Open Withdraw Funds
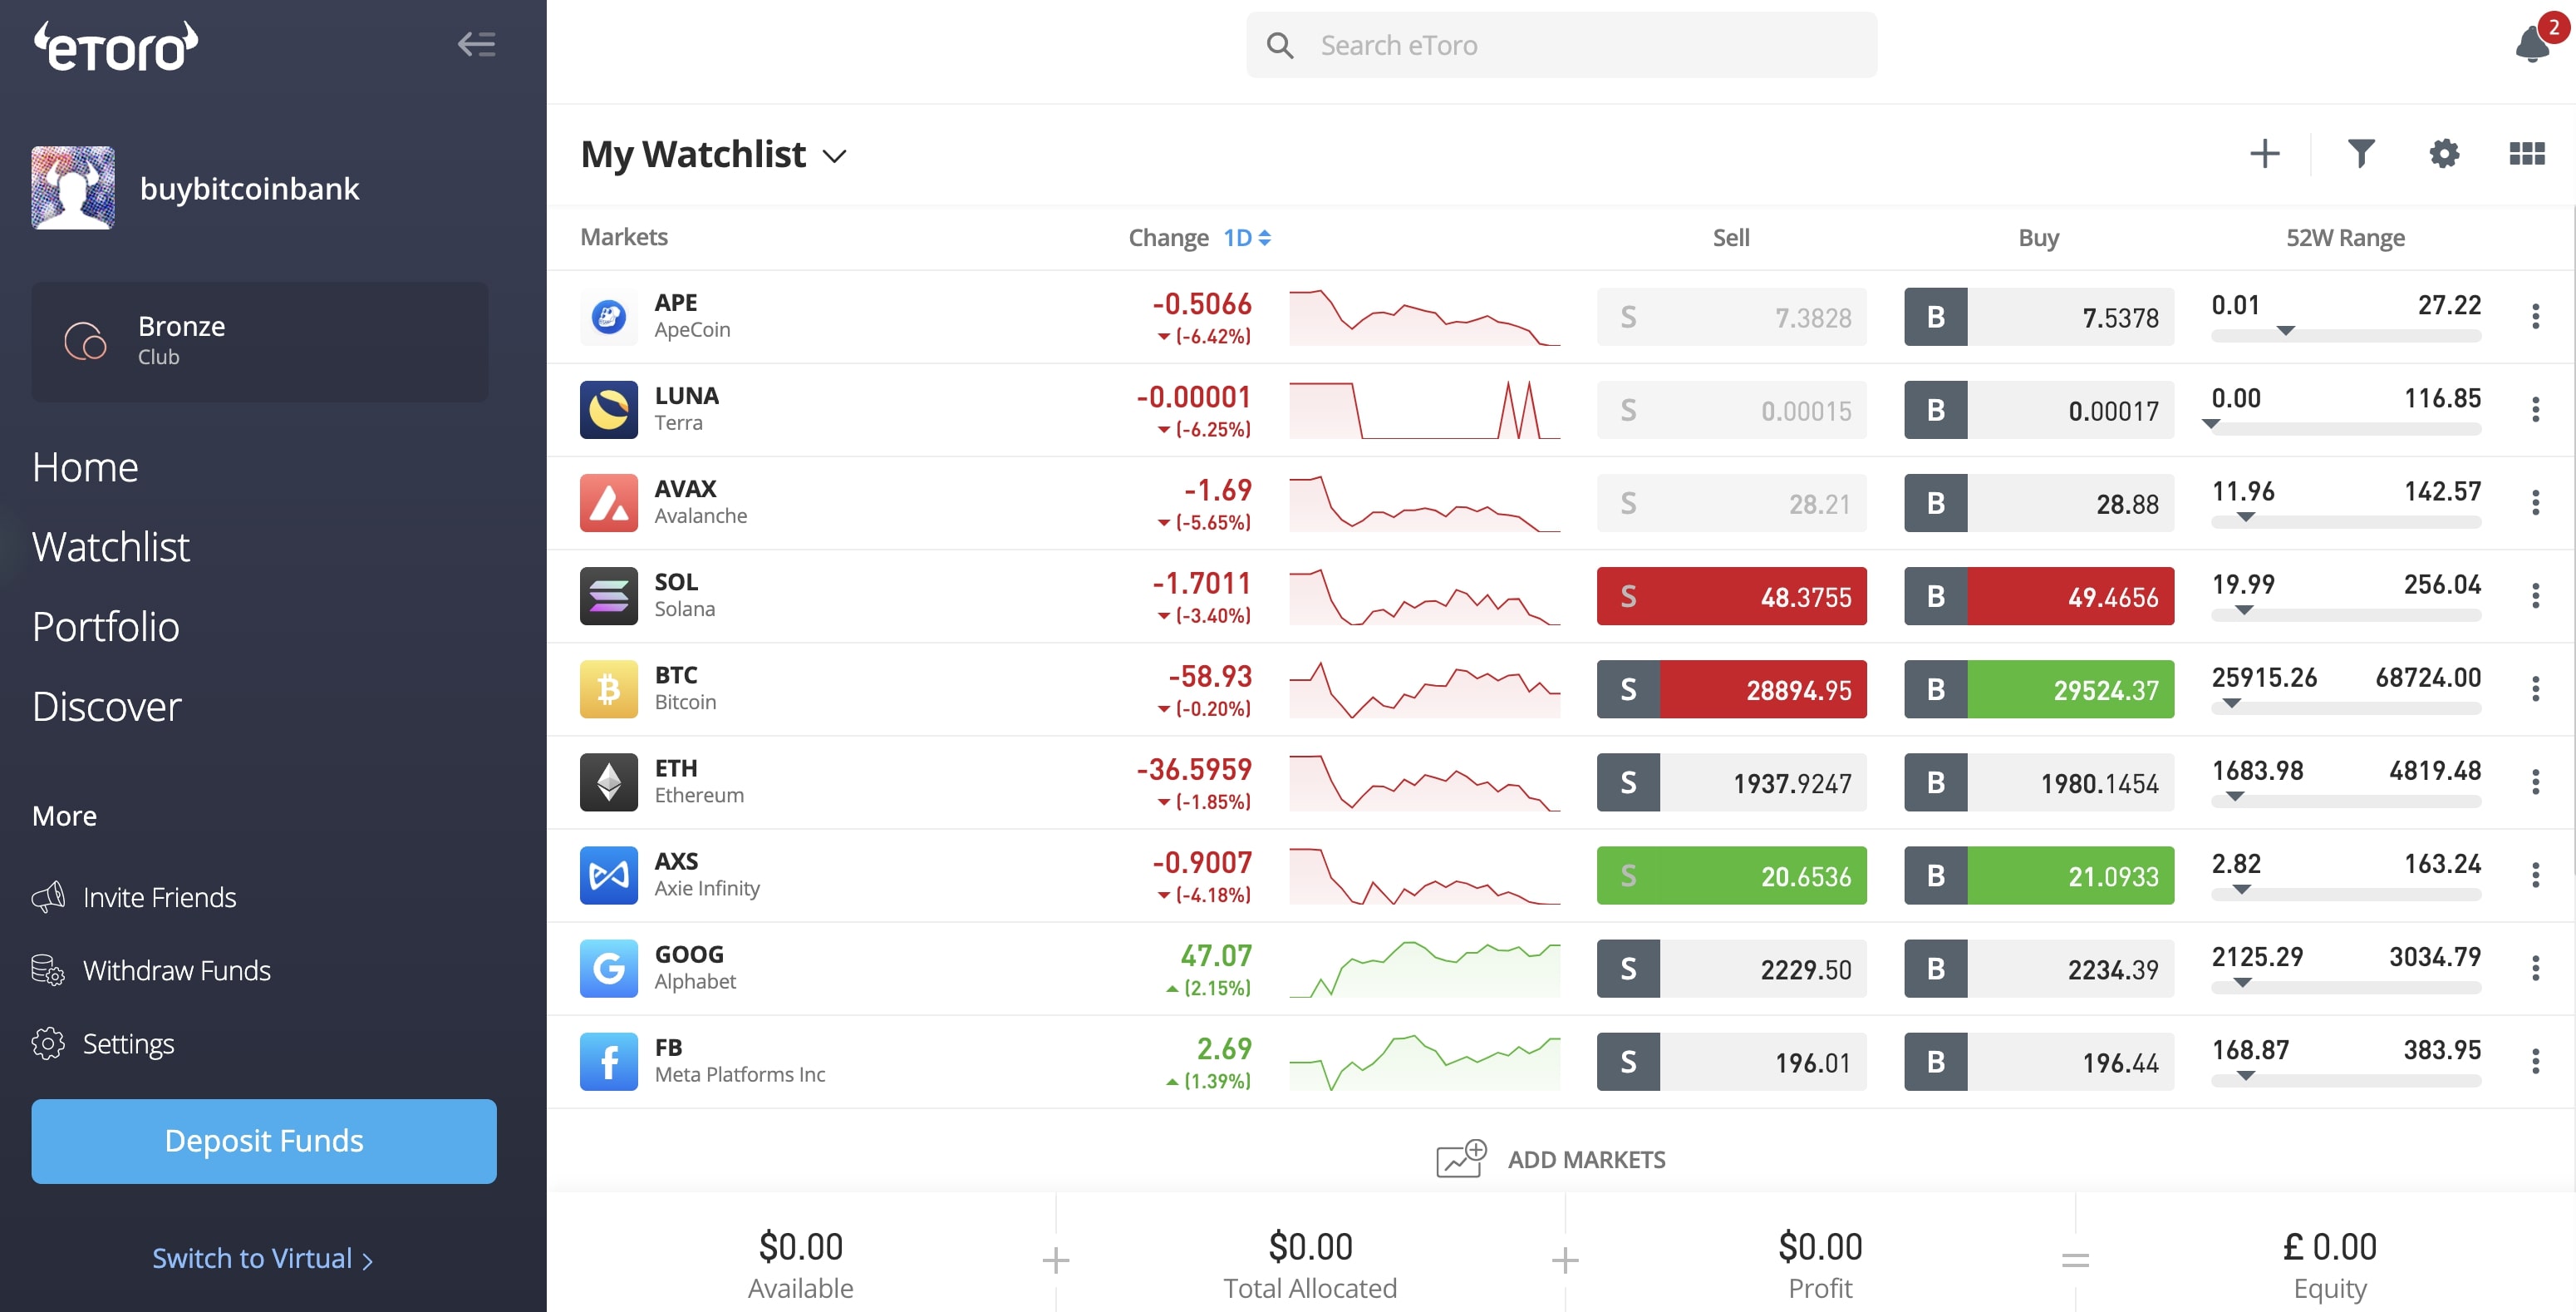This screenshot has width=2576, height=1312. tap(151, 971)
